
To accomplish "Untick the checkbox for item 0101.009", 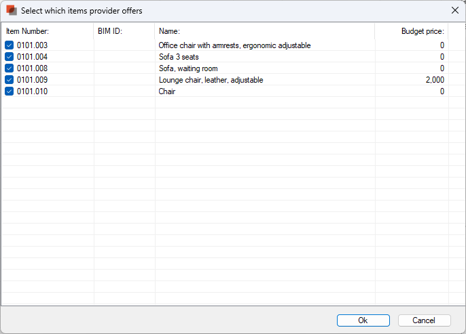I will point(10,80).
